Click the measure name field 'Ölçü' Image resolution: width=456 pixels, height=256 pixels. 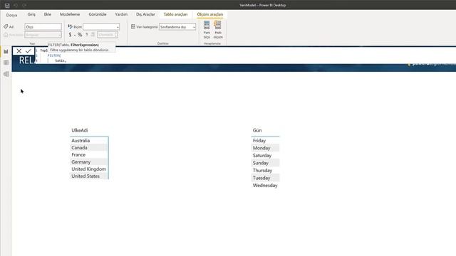point(43,27)
